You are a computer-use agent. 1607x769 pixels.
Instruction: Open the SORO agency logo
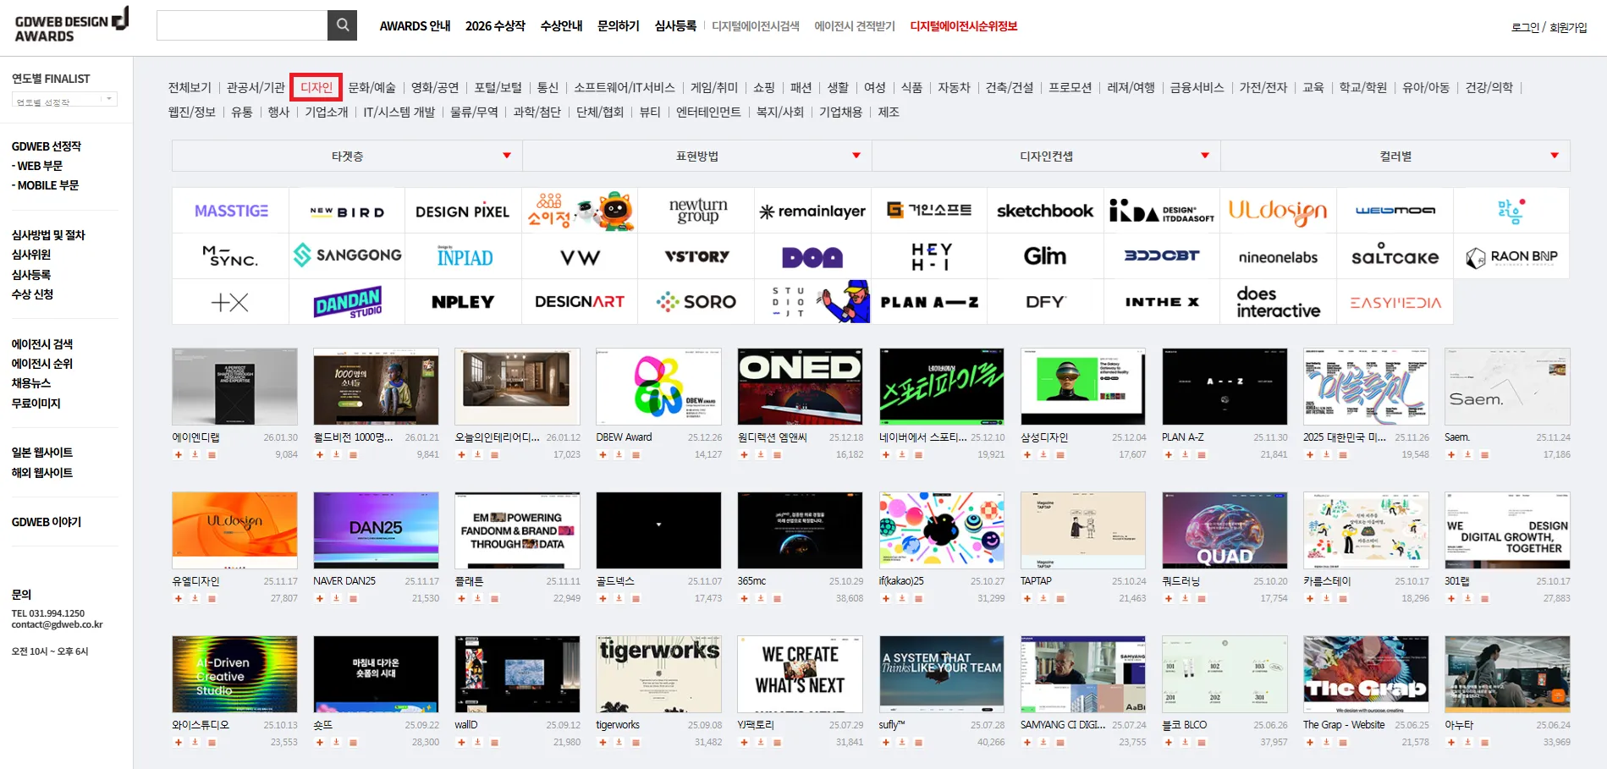pos(696,301)
